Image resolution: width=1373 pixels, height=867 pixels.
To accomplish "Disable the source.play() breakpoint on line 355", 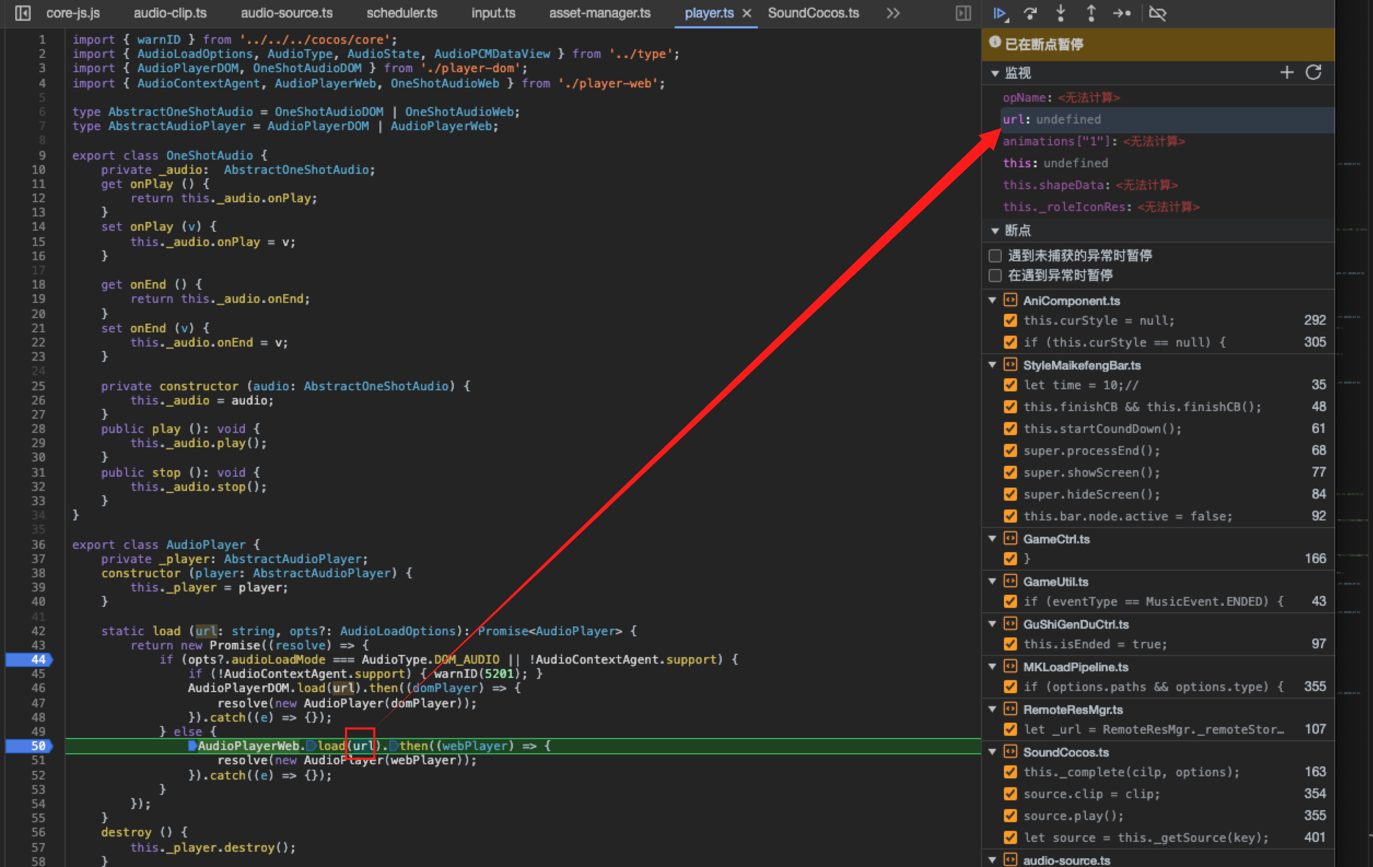I will 1010,816.
